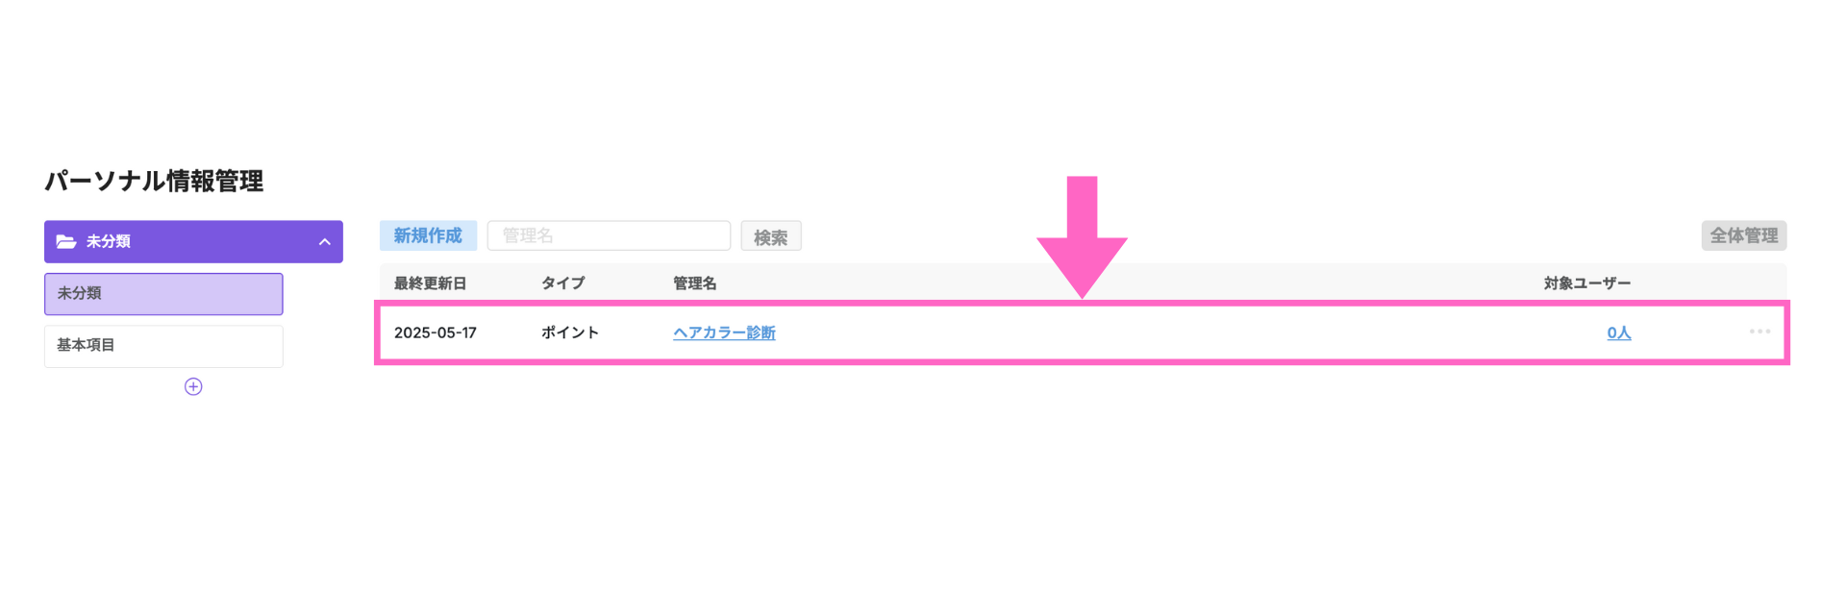Viewport: 1846px width, 615px height.
Task: Collapse the 未分類 folder with the chevron
Action: pos(325,242)
